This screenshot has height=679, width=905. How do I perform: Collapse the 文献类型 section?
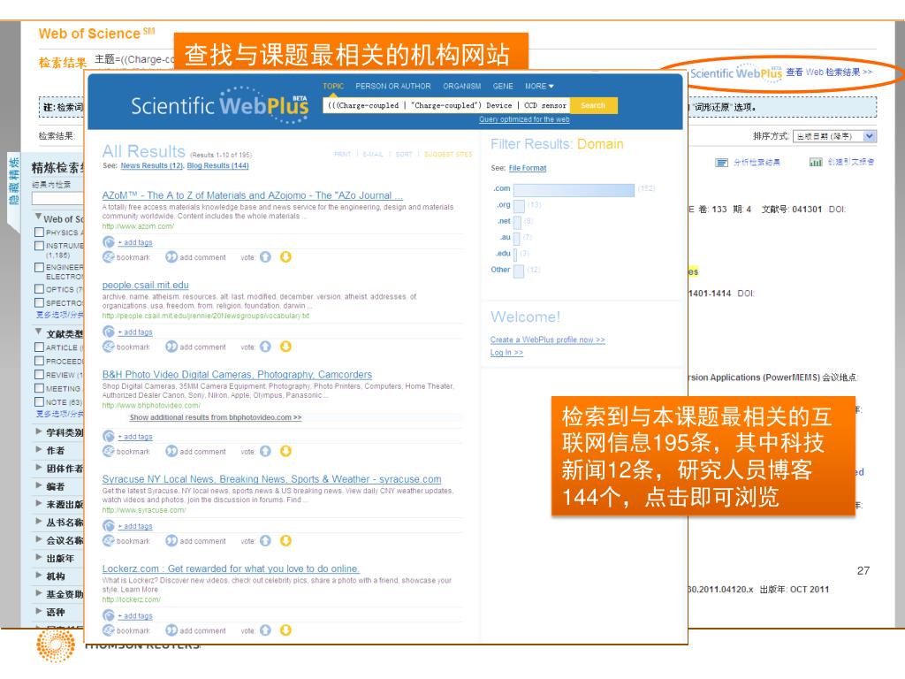(38, 332)
